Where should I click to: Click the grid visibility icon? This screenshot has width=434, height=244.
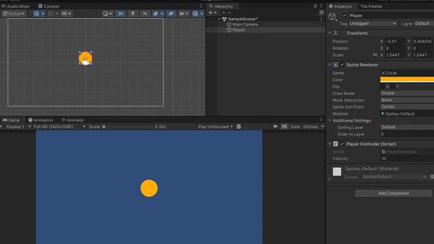point(37,14)
